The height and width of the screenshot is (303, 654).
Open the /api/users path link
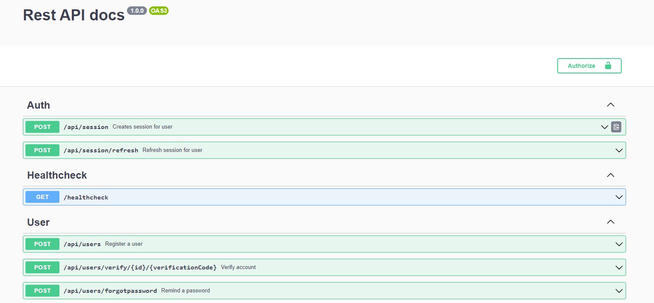pyautogui.click(x=82, y=244)
